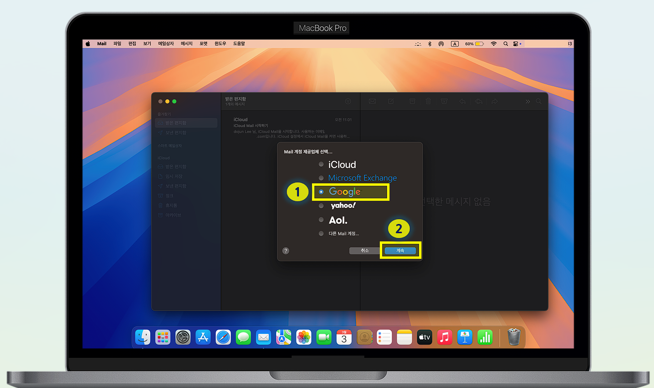This screenshot has width=654, height=388.
Task: Click the reply arrow icon in toolbar
Action: tap(463, 102)
